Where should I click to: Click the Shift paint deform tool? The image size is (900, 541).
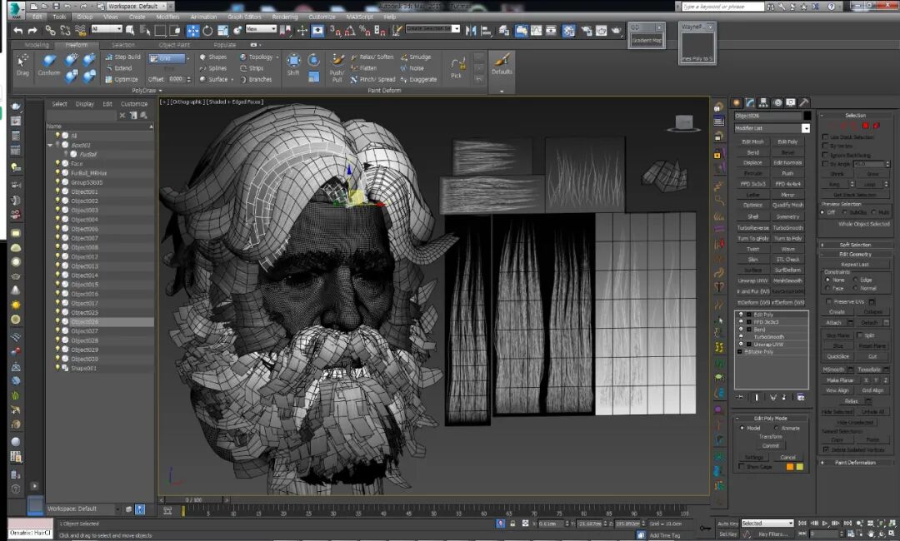click(293, 65)
